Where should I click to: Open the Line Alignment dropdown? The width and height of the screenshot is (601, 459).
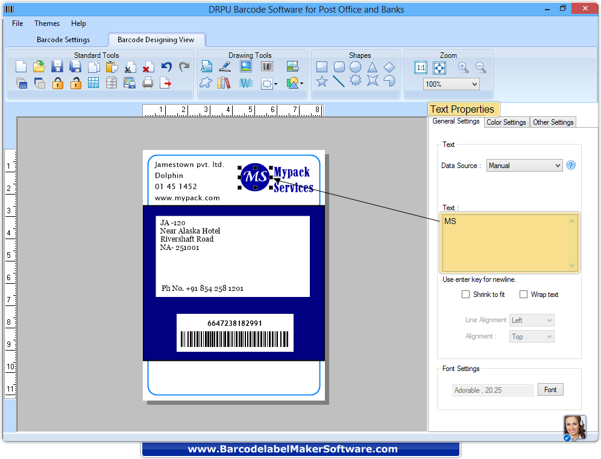tap(532, 320)
